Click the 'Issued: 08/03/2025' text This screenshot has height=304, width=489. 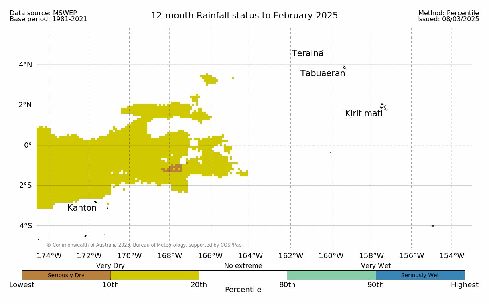(x=448, y=19)
